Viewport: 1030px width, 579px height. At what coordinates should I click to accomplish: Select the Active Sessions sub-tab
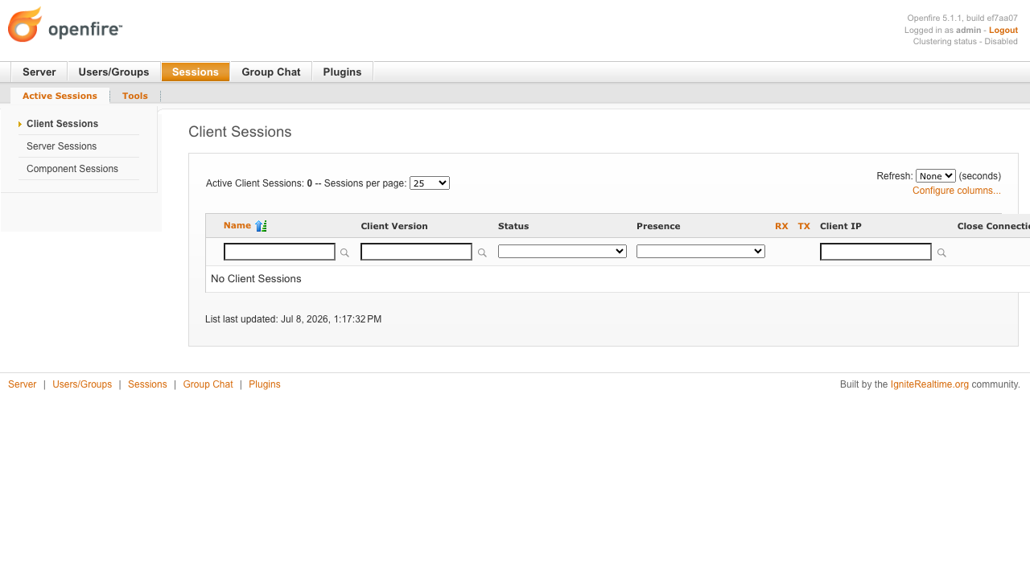click(x=60, y=96)
